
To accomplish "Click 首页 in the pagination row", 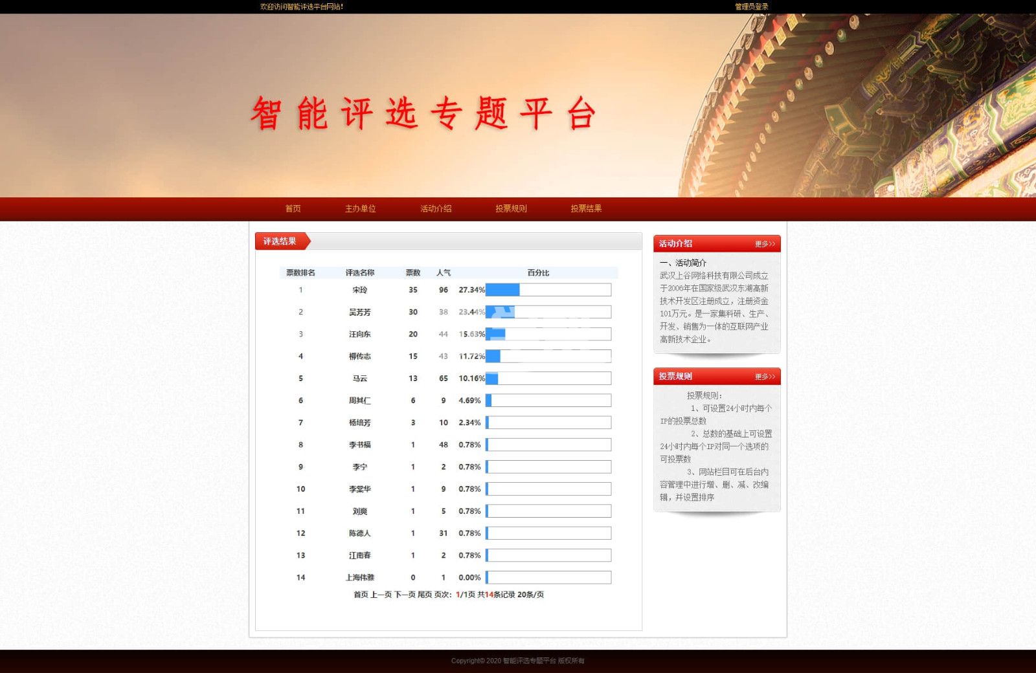I will tap(361, 595).
